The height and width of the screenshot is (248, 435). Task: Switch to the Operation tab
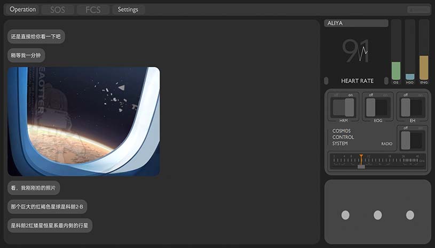click(22, 10)
